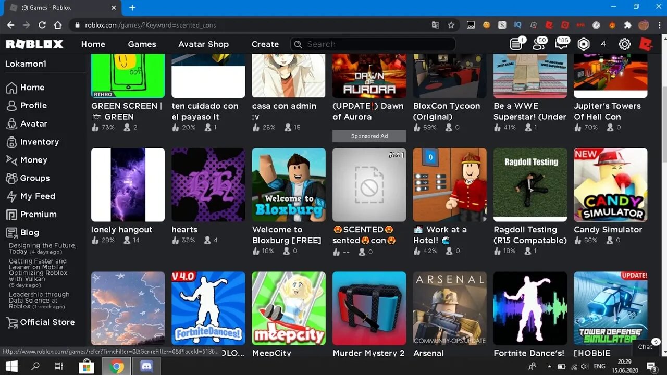Click the red Roblox Studio icon in header
The image size is (667, 375).
(646, 44)
